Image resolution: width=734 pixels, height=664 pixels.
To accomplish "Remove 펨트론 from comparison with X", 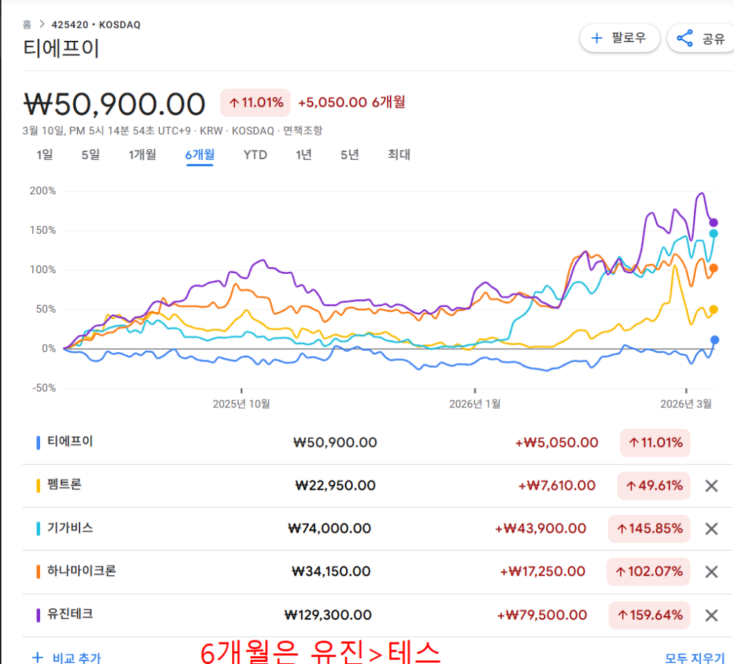I will tap(711, 486).
